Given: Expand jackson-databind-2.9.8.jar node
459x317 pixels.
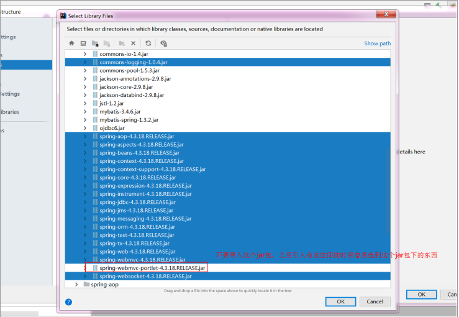Looking at the screenshot, I should point(85,95).
